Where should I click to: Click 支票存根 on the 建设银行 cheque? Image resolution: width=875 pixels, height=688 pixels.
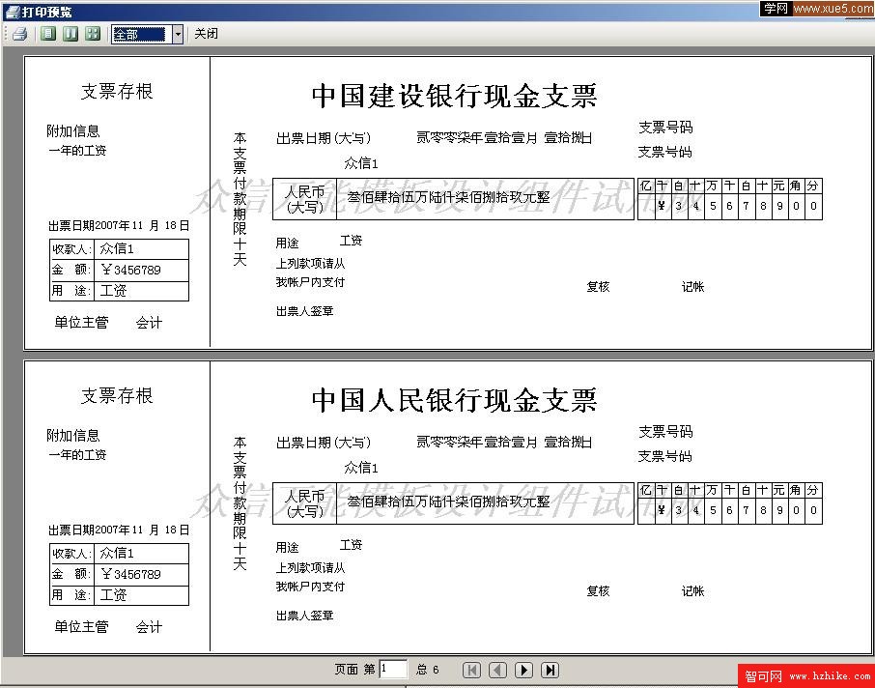click(117, 92)
